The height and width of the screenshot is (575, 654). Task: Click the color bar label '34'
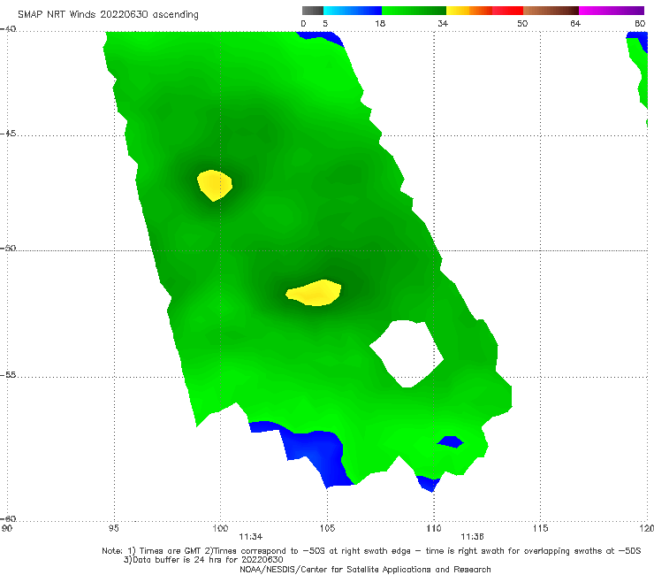point(443,23)
